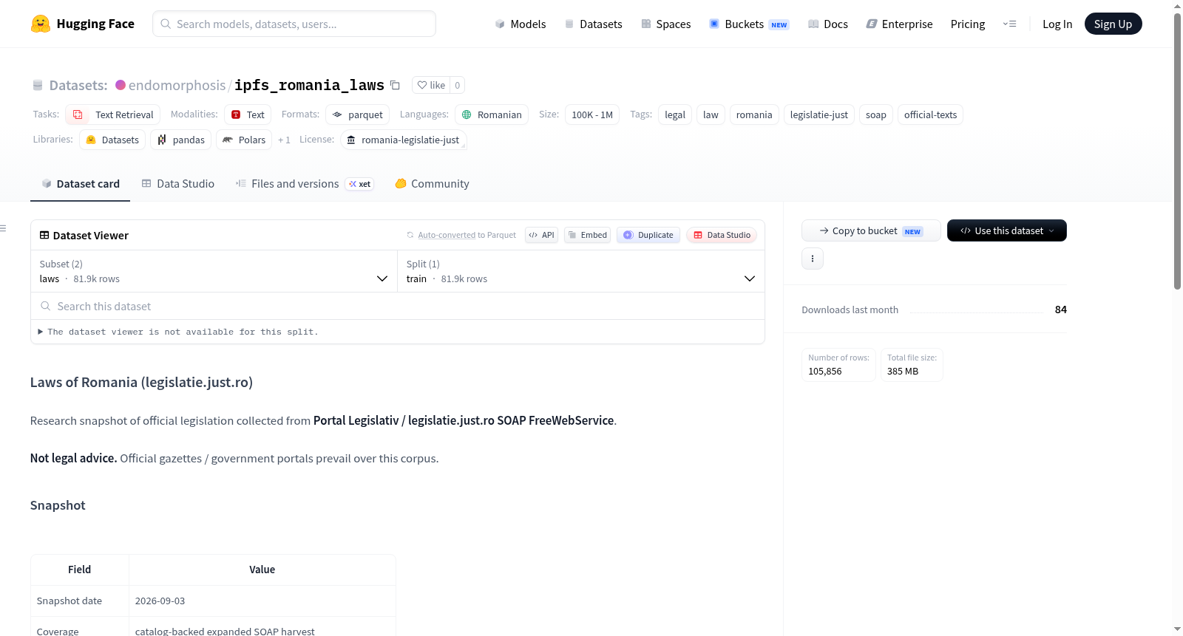Viewport: 1183px width, 636px height.
Task: Click the Romanian language tag
Action: tap(492, 114)
